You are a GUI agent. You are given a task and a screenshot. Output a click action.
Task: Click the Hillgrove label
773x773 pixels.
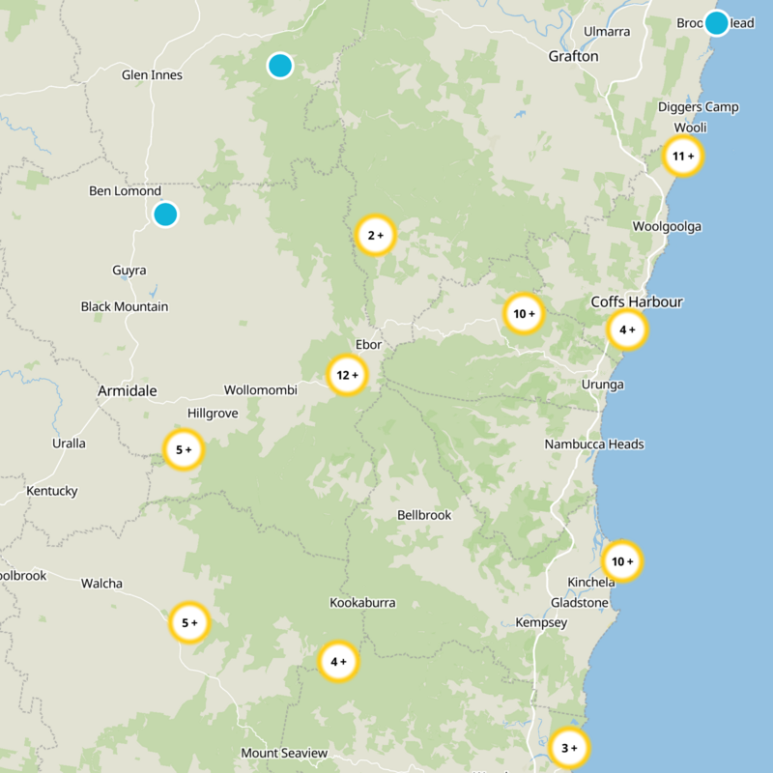tap(213, 414)
